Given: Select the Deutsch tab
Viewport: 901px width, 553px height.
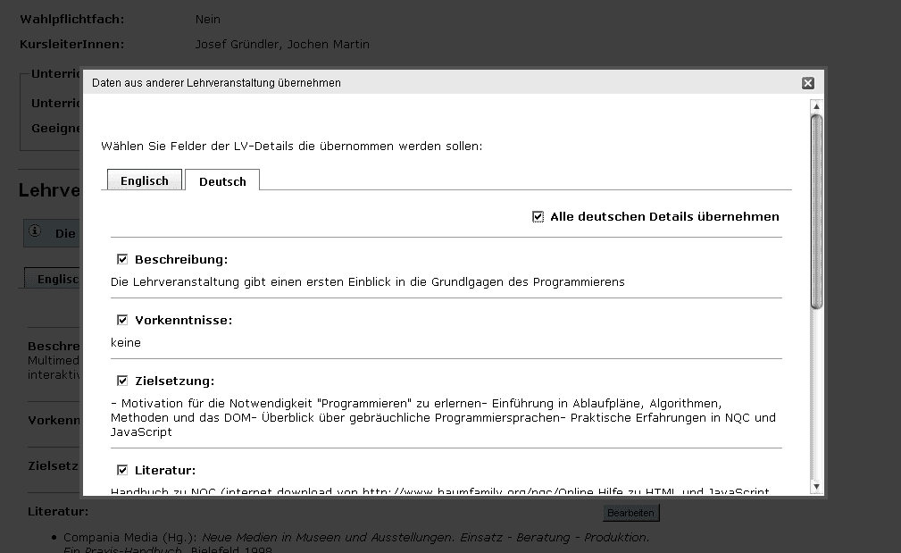Looking at the screenshot, I should click(x=222, y=181).
